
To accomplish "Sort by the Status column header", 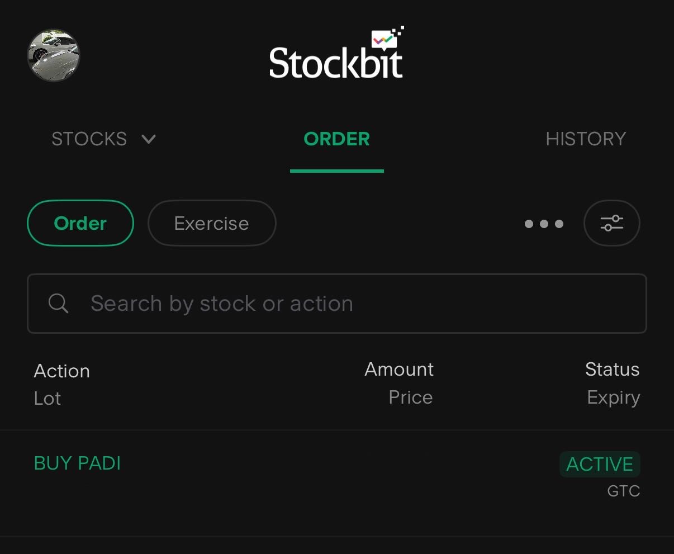I will click(612, 370).
